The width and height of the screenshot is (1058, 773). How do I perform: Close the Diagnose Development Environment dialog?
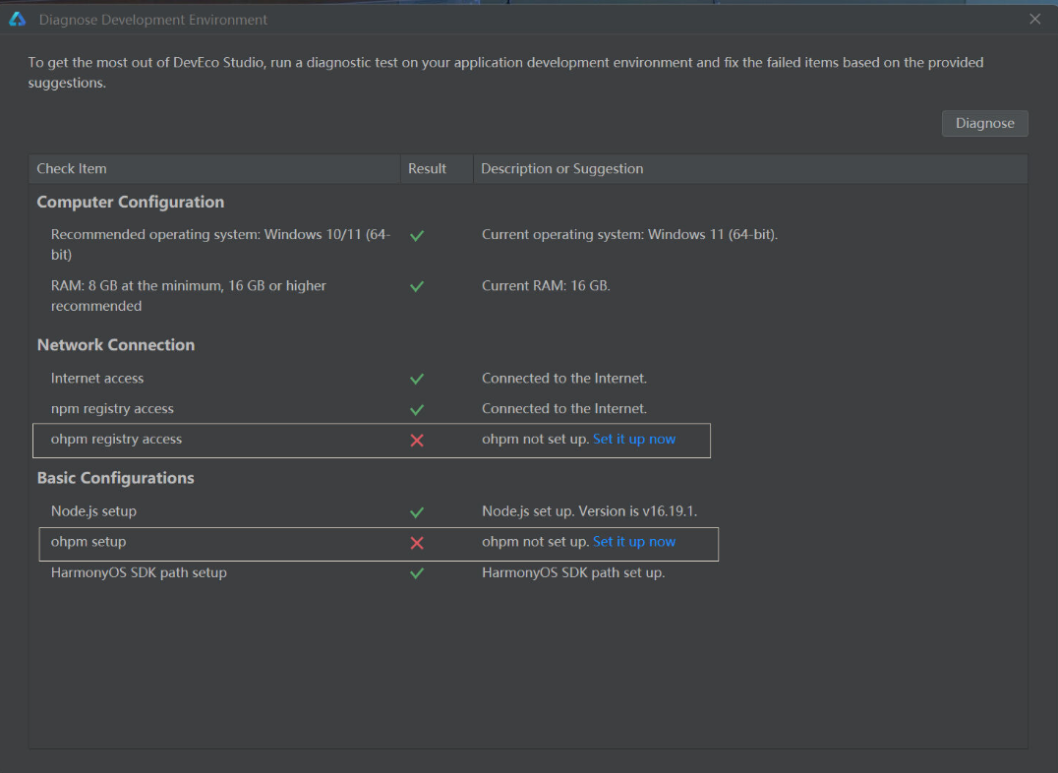tap(1035, 19)
